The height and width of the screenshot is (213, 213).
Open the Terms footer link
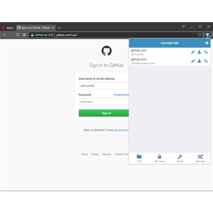point(84,154)
